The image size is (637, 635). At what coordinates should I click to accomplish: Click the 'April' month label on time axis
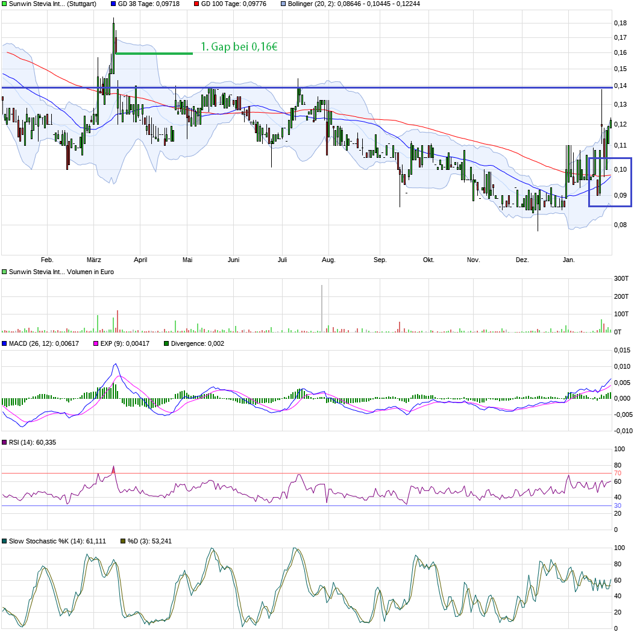point(140,260)
